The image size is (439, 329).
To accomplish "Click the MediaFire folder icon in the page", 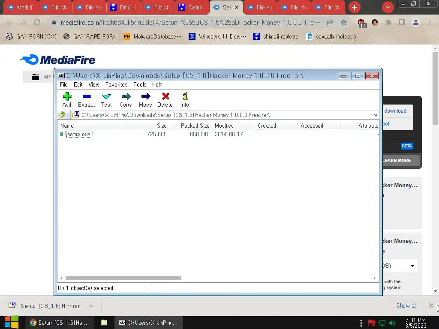I will 36,77.
